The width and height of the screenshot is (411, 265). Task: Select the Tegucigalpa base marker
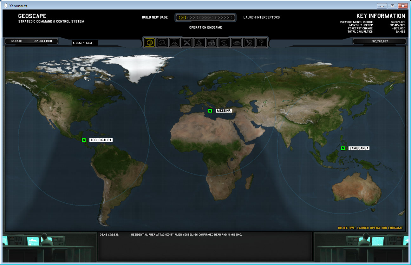pos(84,140)
